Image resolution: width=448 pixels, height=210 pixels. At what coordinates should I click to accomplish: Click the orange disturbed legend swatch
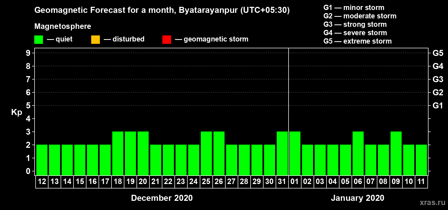click(x=95, y=40)
